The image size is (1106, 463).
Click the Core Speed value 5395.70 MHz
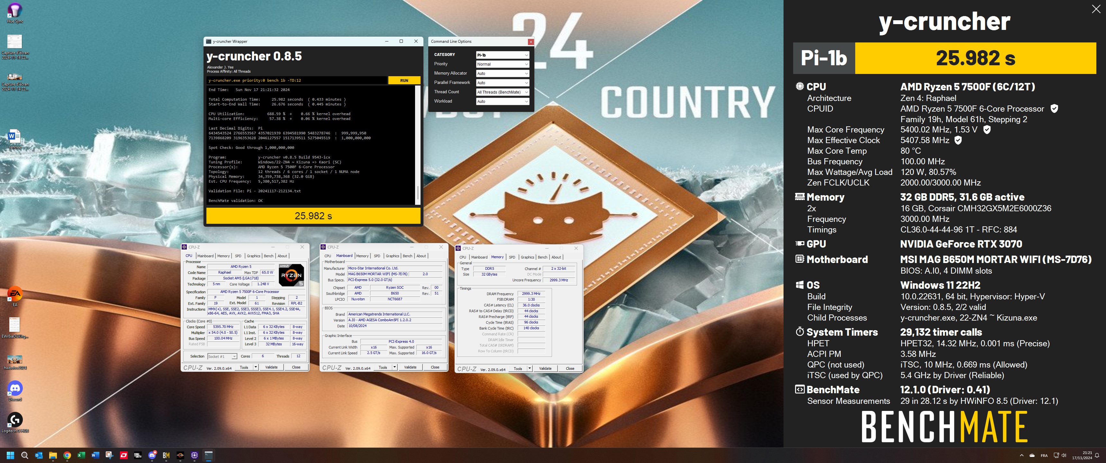pos(223,327)
